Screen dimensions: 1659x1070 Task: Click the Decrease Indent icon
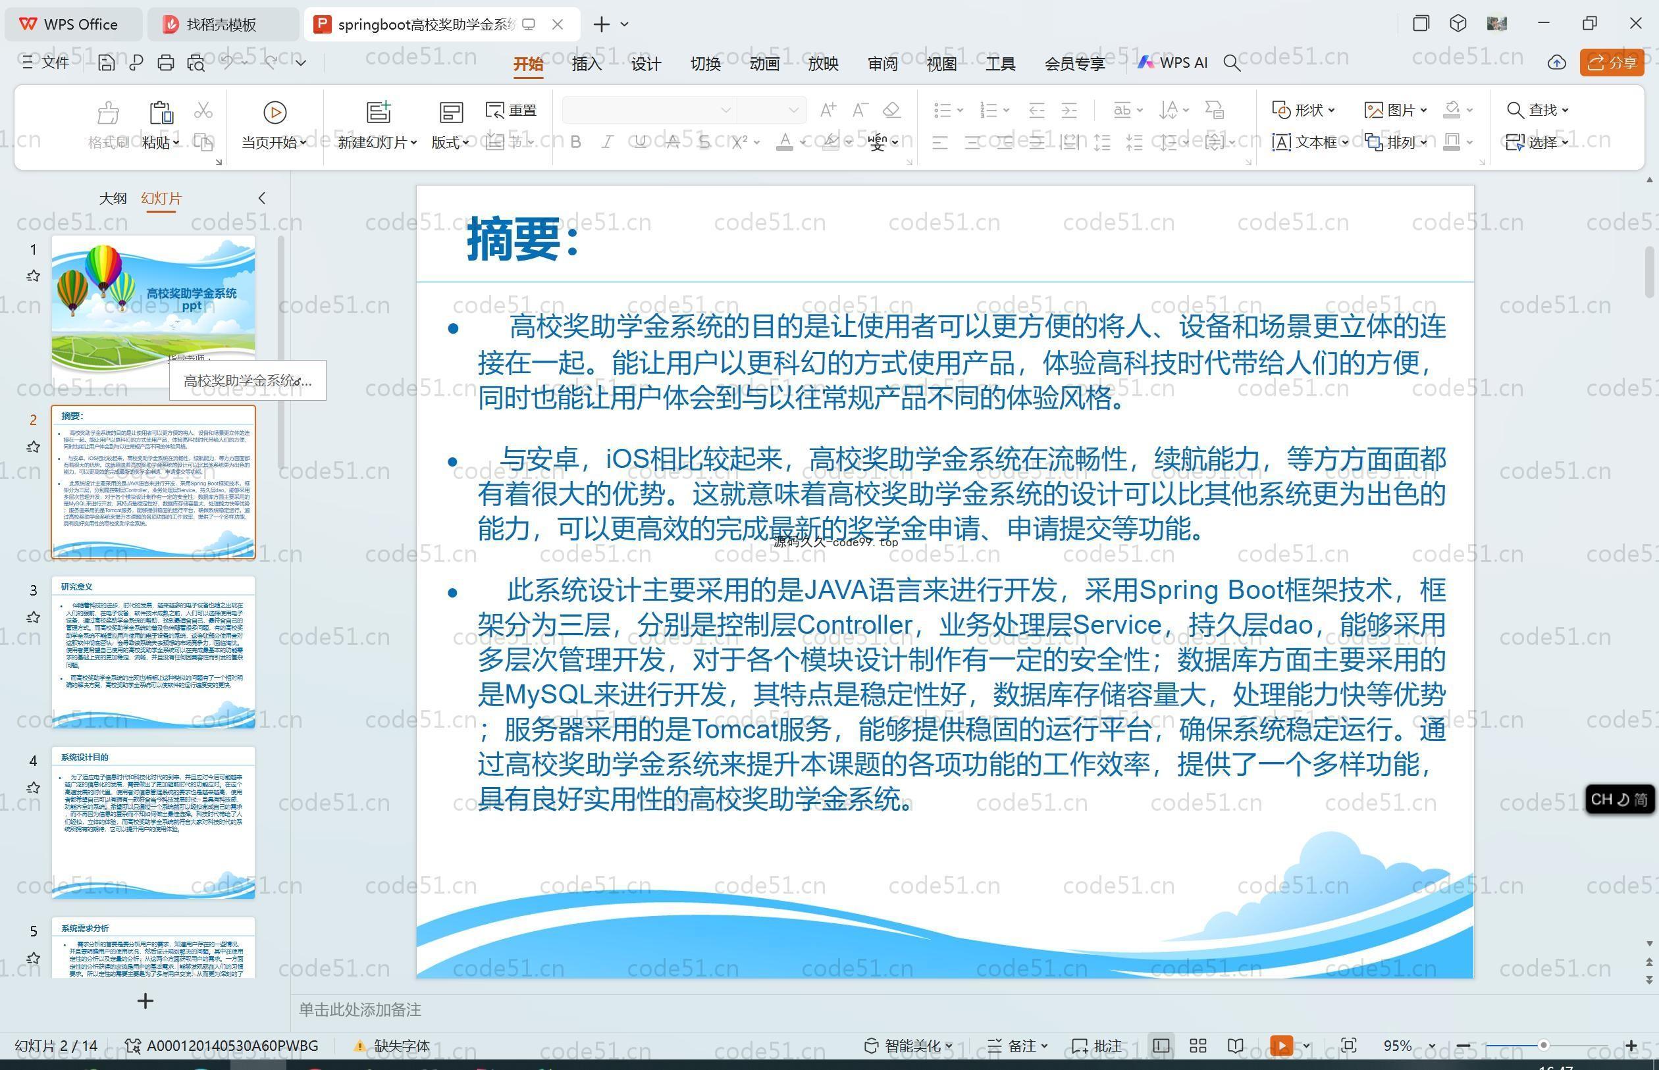[x=1036, y=110]
